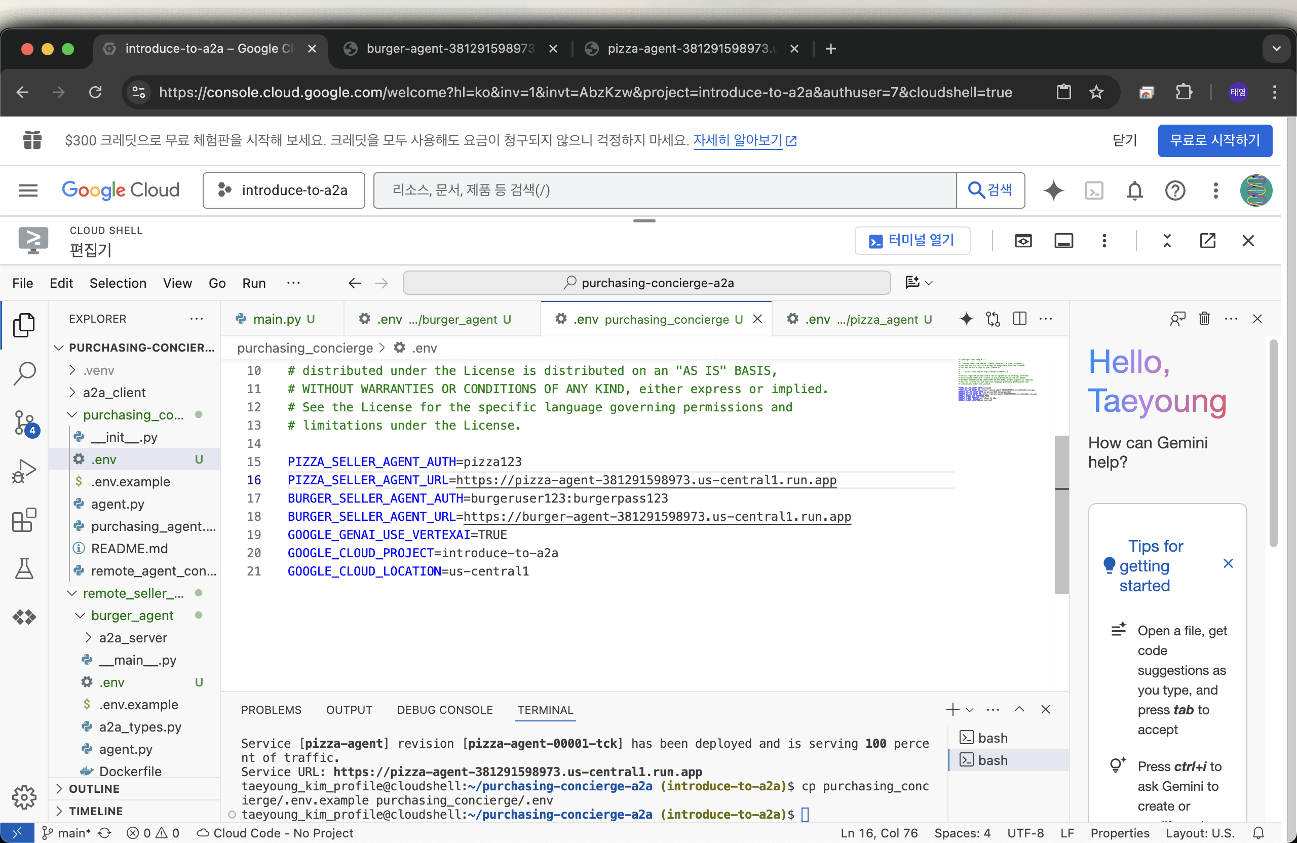Reload the browser page

point(95,92)
